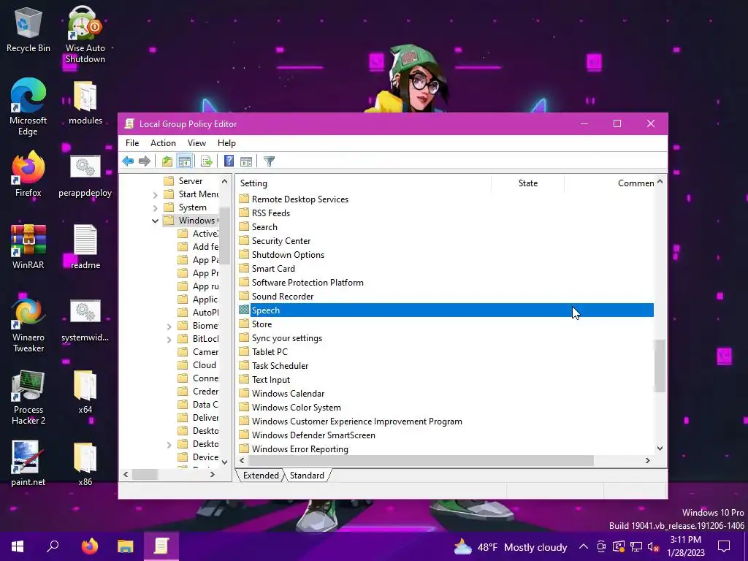The width and height of the screenshot is (748, 561).
Task: Expand the Start Menu tree node
Action: pos(155,194)
